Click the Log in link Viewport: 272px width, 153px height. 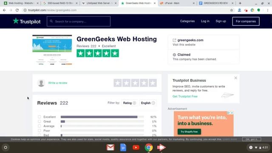tap(205, 21)
